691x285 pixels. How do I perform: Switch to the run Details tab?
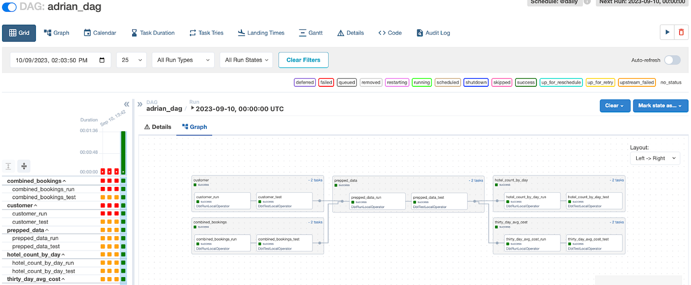(157, 127)
